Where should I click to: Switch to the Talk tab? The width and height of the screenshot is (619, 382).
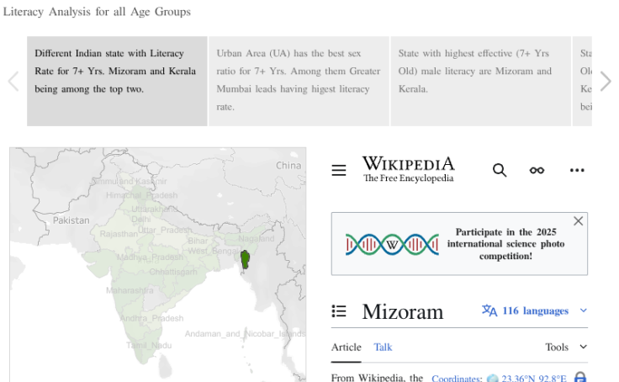[x=383, y=347]
